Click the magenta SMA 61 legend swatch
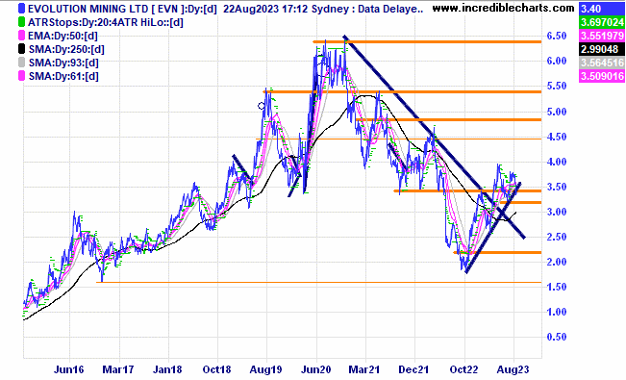This screenshot has height=380, width=626. tap(21, 76)
